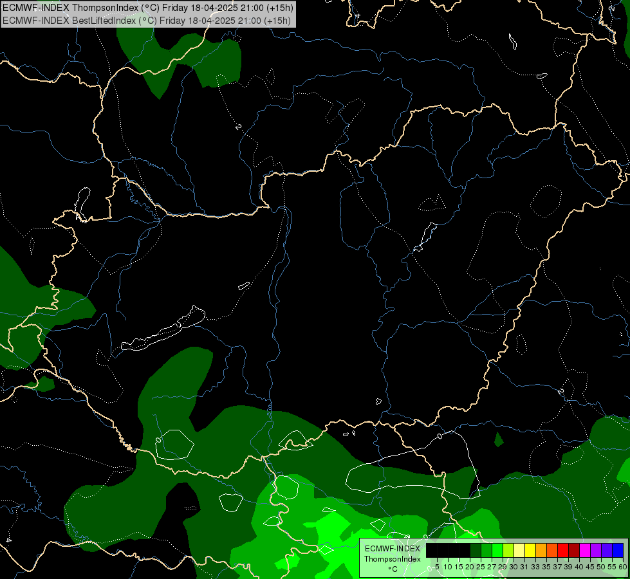Viewport: 630px width, 579px height.
Task: Click the legend tick value 5
Action: (437, 567)
